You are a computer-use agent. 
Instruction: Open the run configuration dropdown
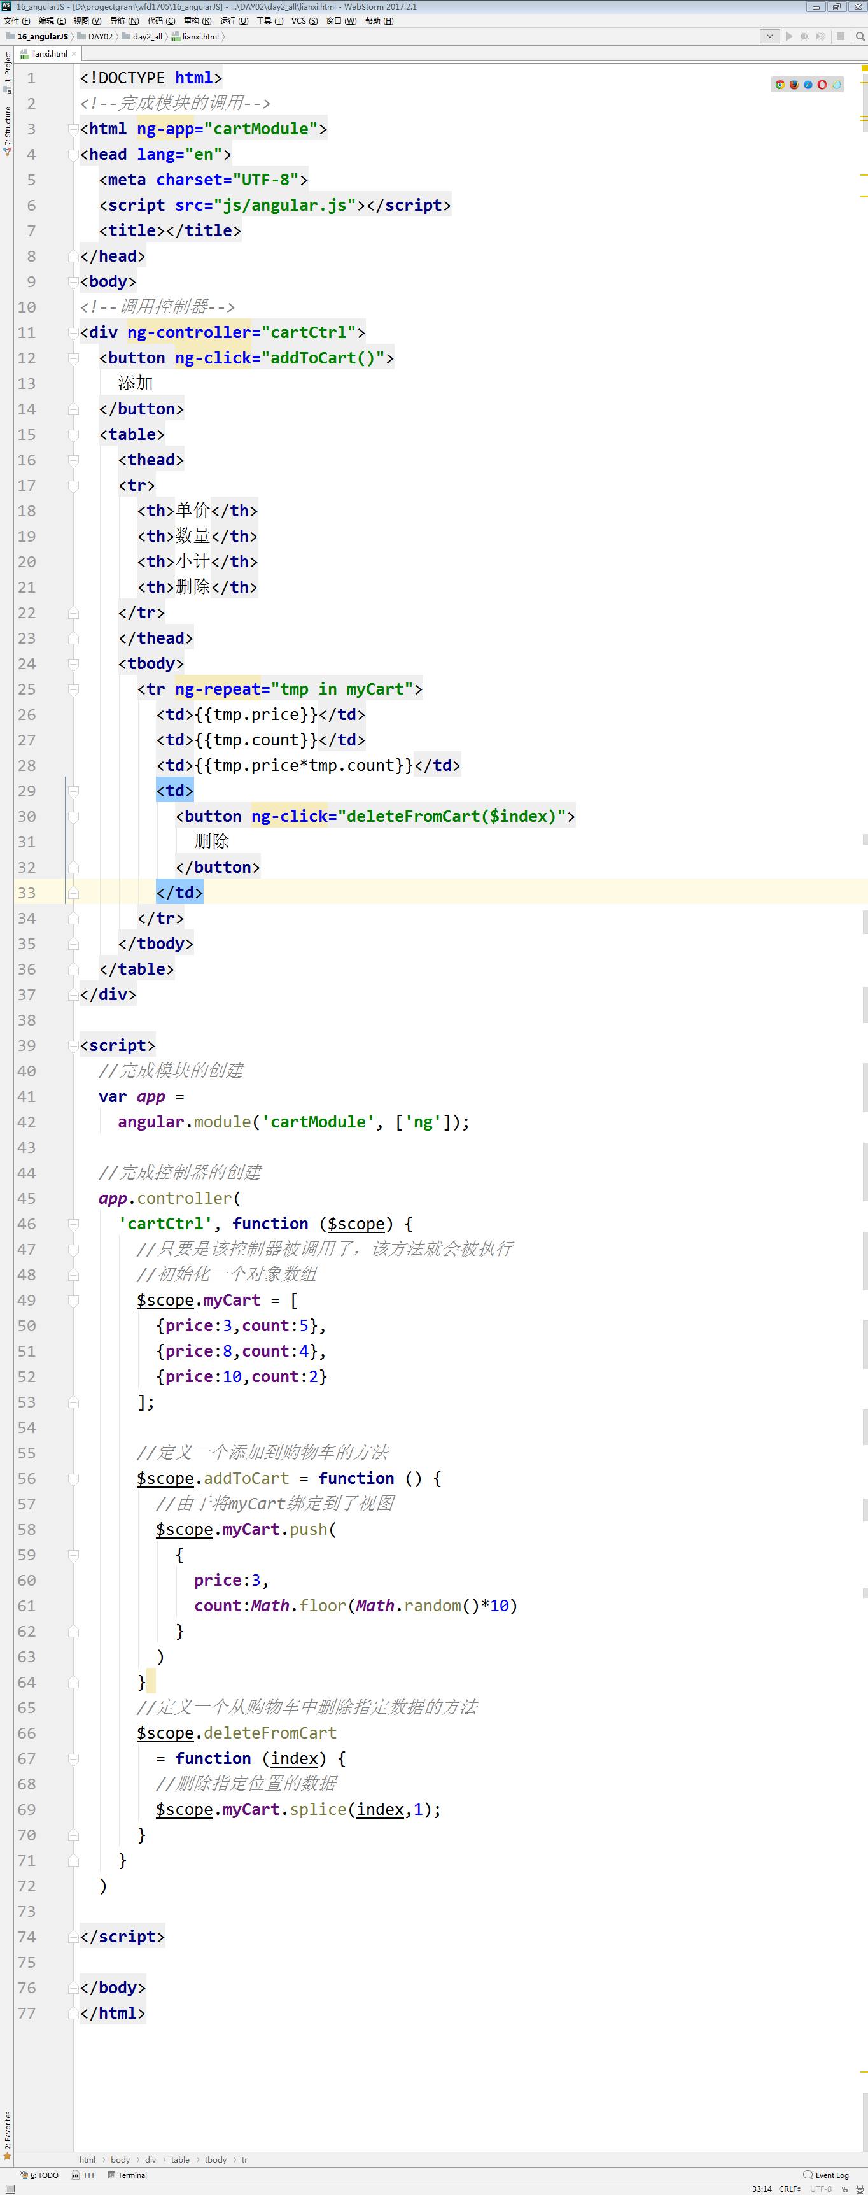pos(769,37)
